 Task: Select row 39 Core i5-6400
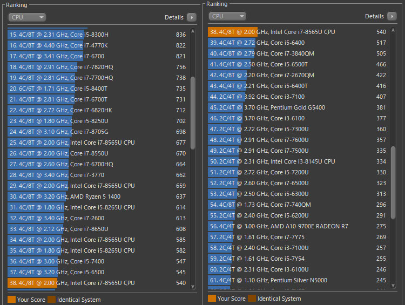pos(298,43)
